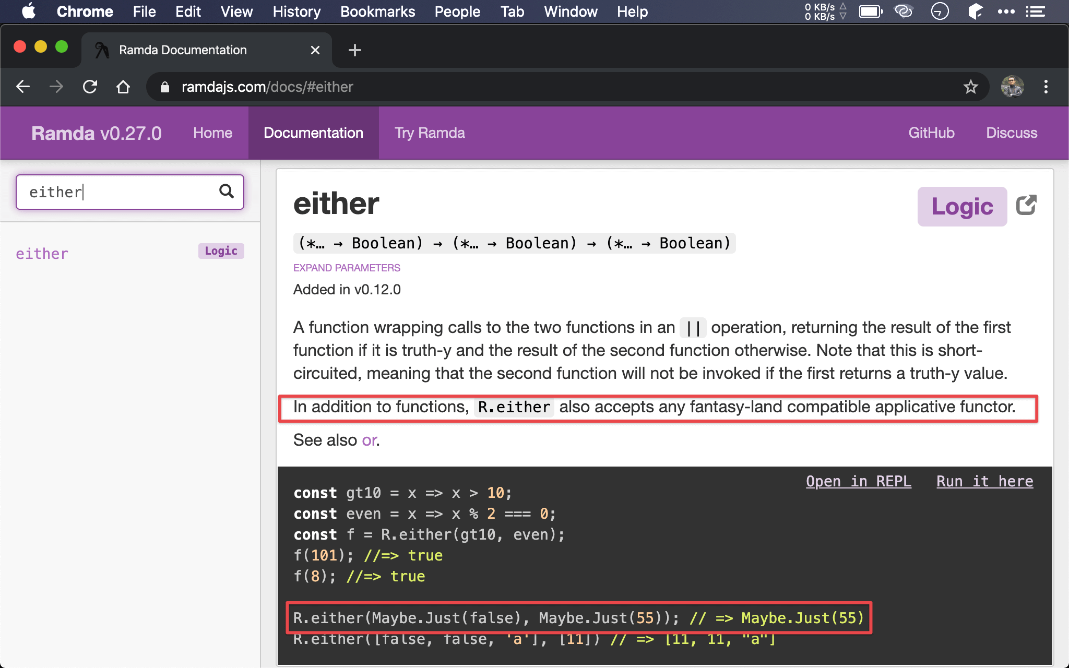Click the battery status icon
Image resolution: width=1069 pixels, height=668 pixels.
[x=871, y=11]
